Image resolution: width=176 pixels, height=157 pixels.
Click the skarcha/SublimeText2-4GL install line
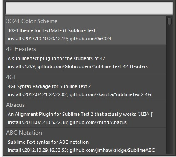tap(81, 94)
